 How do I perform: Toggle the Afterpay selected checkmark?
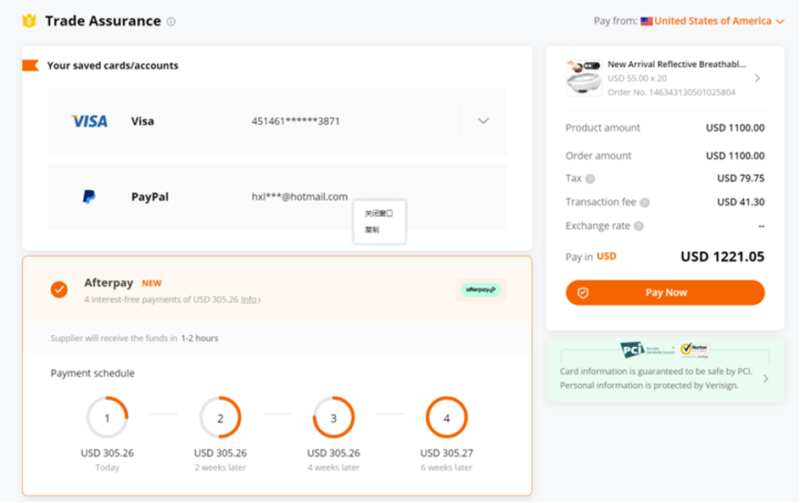(59, 289)
